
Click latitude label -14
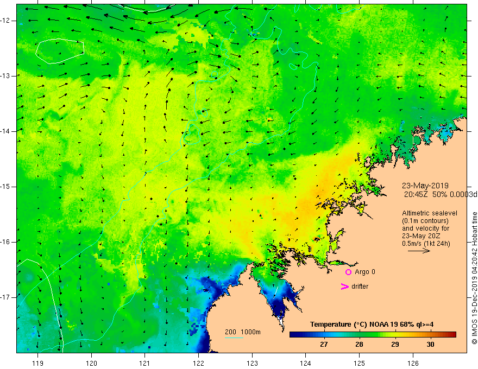[x=6, y=131]
